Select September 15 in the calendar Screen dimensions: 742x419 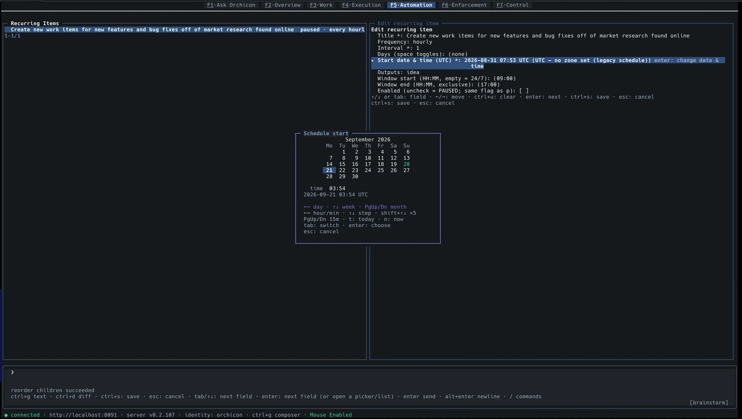tap(342, 165)
